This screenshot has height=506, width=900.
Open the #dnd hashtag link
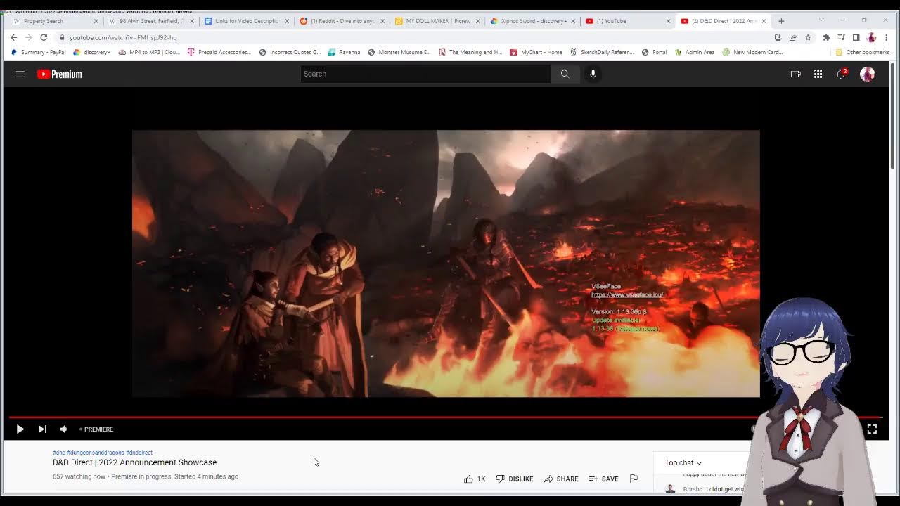click(58, 453)
